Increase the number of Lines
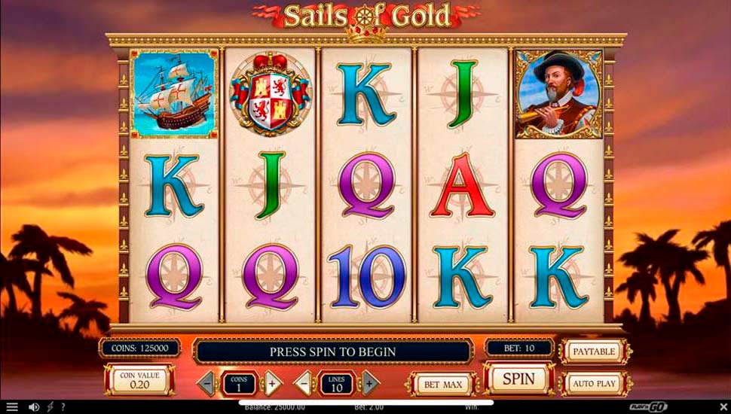 370,383
